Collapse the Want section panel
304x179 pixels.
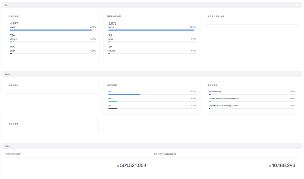point(297,74)
